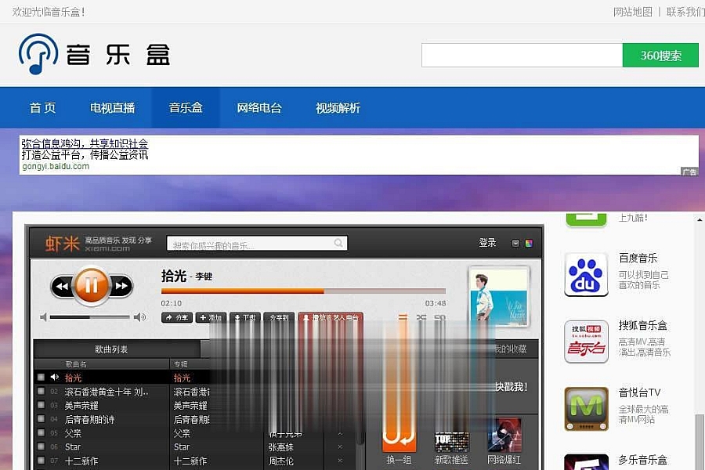Open the 电视直播 nav item
The image size is (705, 470).
pos(112,108)
